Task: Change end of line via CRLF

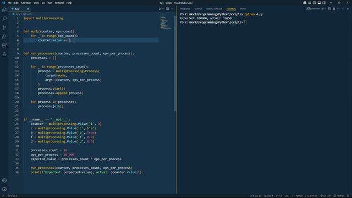Action: (287, 196)
